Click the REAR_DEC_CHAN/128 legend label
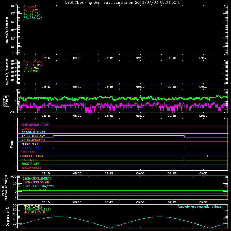 coord(38,186)
